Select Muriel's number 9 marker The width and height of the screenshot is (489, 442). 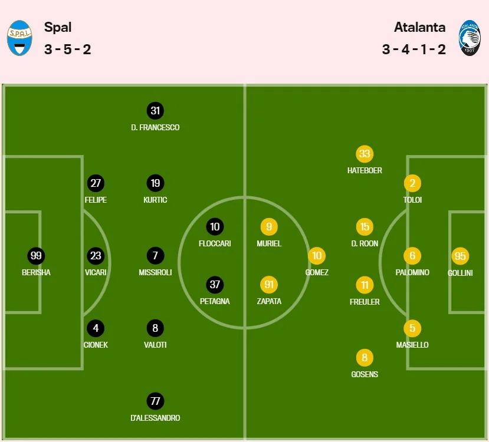coord(269,227)
